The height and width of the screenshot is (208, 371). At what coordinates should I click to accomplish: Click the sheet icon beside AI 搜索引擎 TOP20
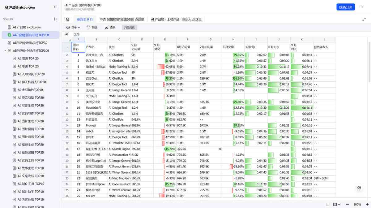pyautogui.click(x=14, y=97)
